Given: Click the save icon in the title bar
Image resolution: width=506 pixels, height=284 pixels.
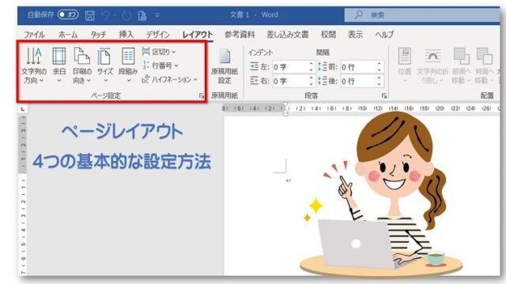Looking at the screenshot, I should click(x=89, y=15).
